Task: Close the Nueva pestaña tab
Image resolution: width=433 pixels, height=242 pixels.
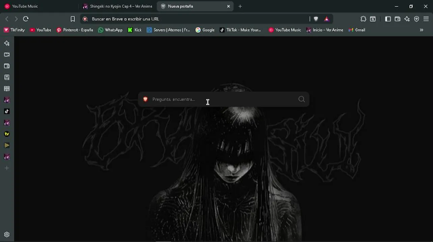Action: [228, 6]
